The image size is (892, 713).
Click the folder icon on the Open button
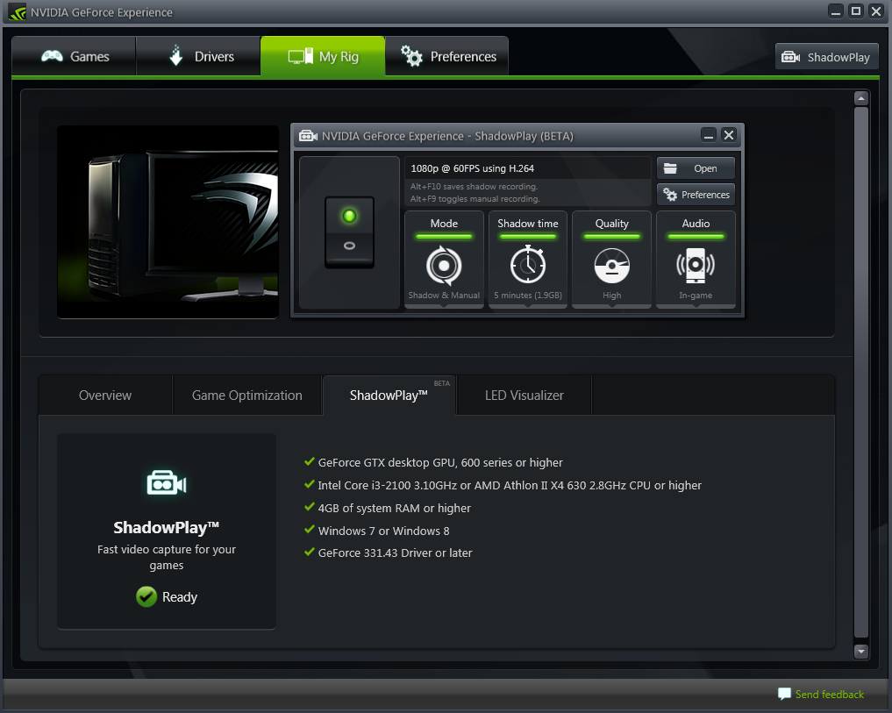point(670,168)
